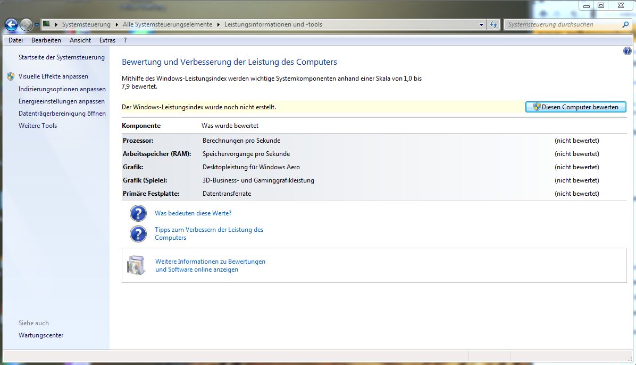This screenshot has width=636, height=365.
Task: Open Datenträgerbereinigung öffnen link
Action: coord(62,114)
